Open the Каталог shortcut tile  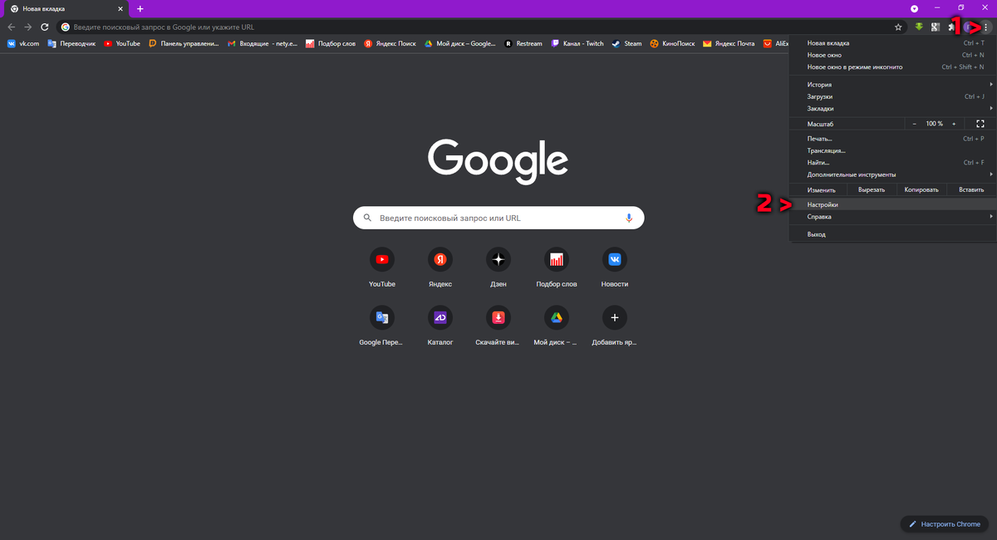coord(440,326)
